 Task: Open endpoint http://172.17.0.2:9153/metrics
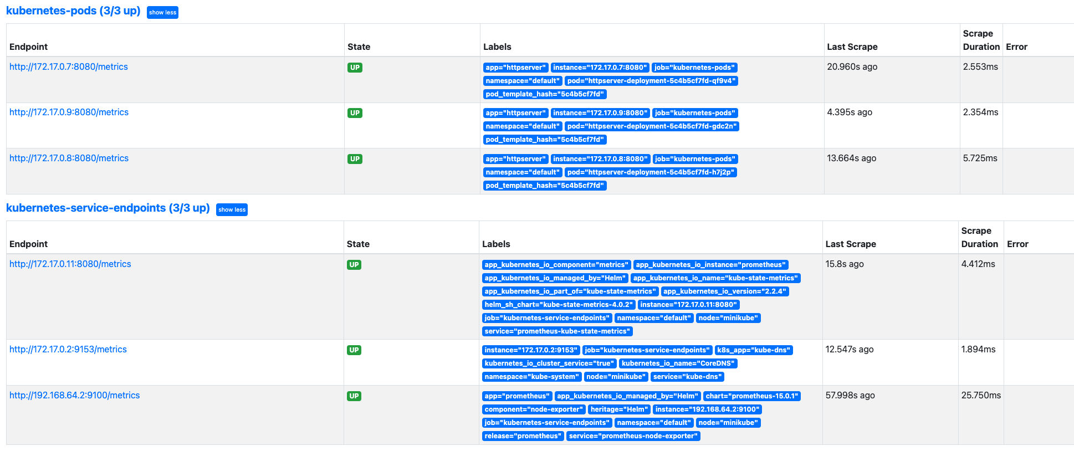click(x=68, y=349)
